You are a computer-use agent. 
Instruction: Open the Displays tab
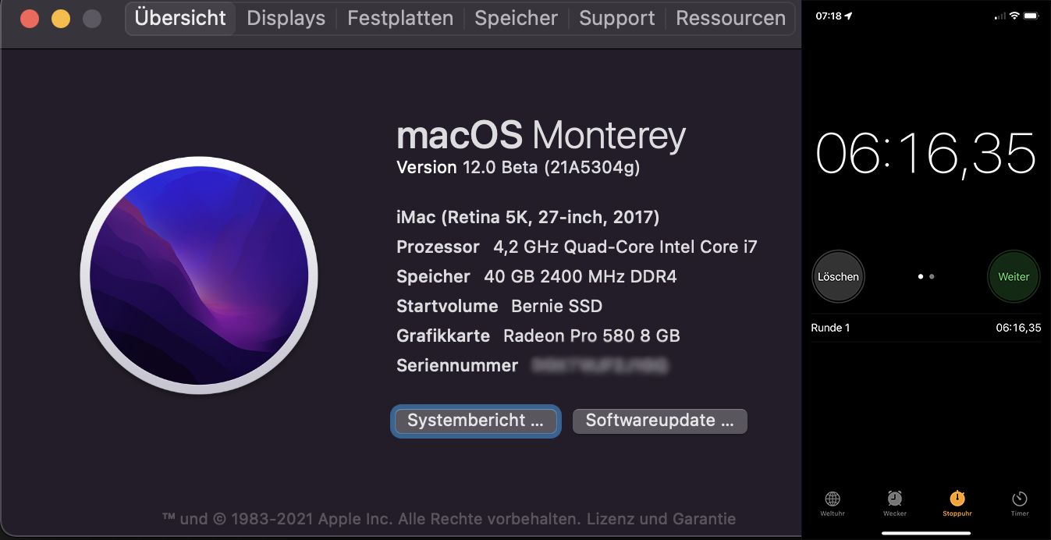286,18
